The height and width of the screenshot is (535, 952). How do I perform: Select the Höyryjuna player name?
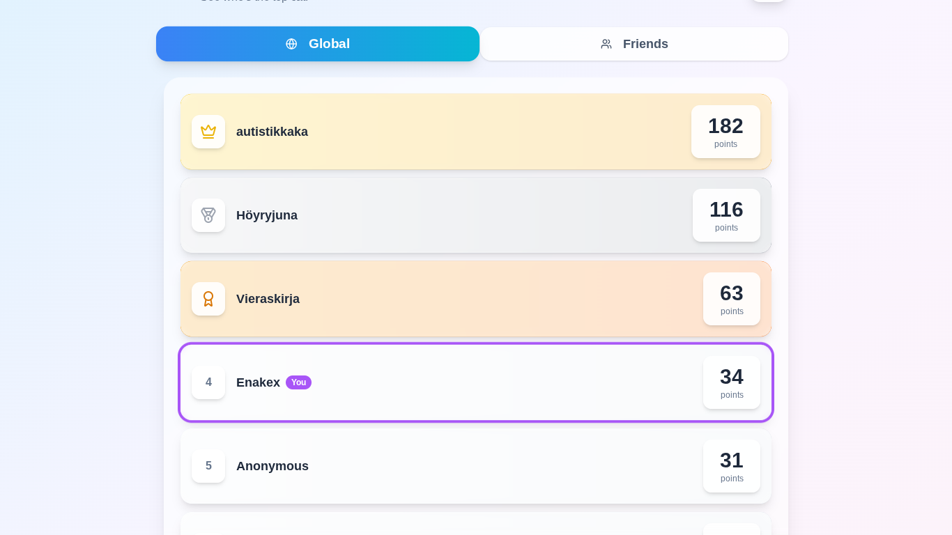click(267, 215)
